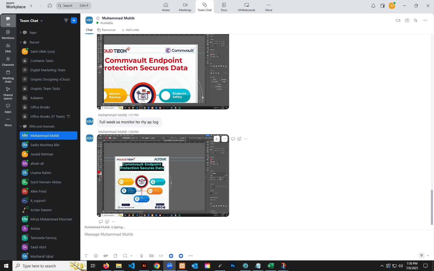Open the Digital Marketing Team channel
Image resolution: width=434 pixels, height=271 pixels.
click(48, 70)
